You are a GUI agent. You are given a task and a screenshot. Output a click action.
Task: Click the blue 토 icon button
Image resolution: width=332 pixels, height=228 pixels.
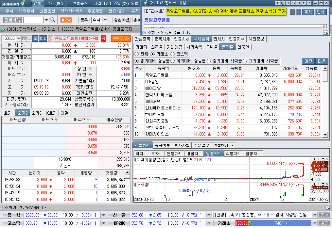pos(35,39)
